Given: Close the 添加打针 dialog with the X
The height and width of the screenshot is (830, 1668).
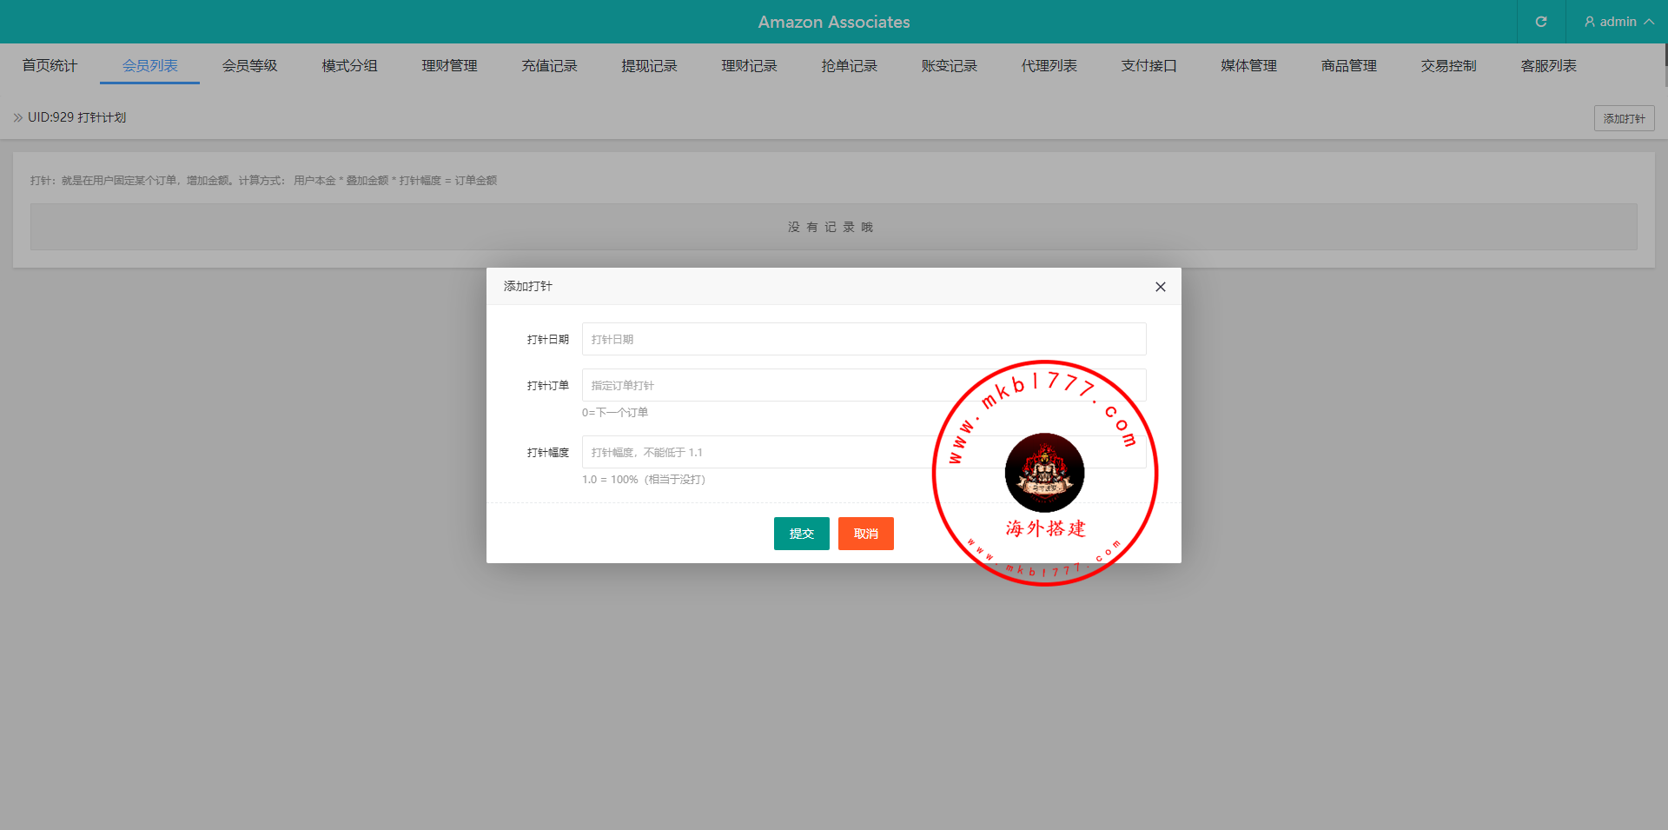Looking at the screenshot, I should [1160, 287].
